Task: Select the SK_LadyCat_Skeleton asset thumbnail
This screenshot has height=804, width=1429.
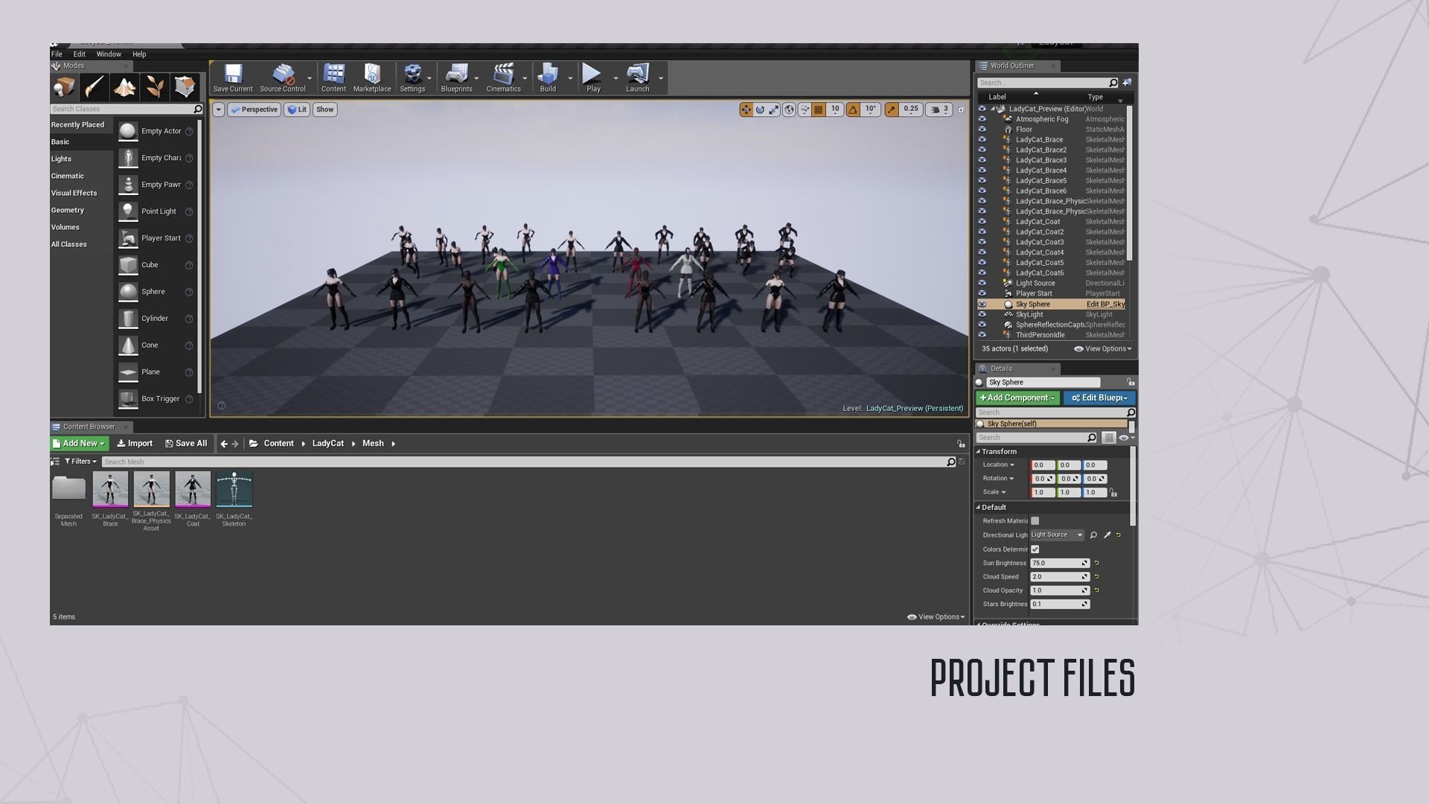Action: pos(234,490)
